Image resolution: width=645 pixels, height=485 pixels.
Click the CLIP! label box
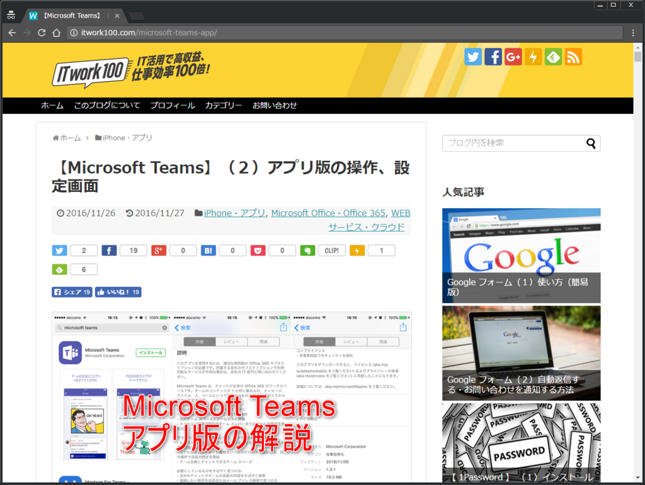point(331,250)
